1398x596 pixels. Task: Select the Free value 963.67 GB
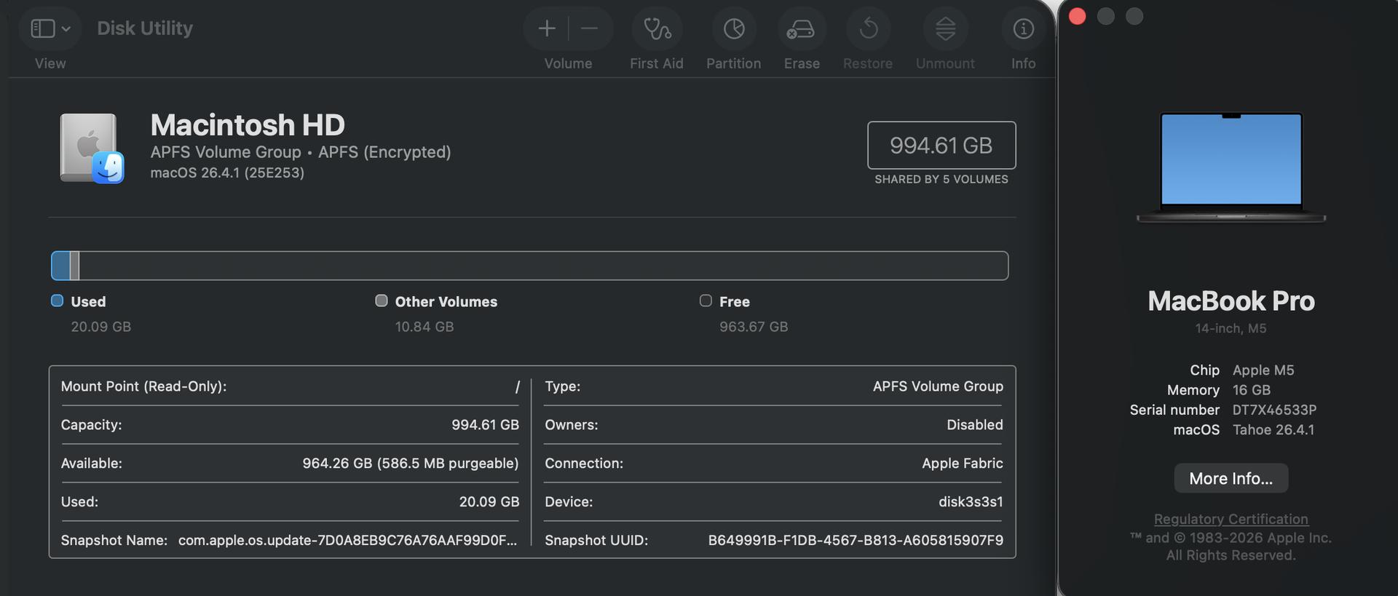pos(754,327)
